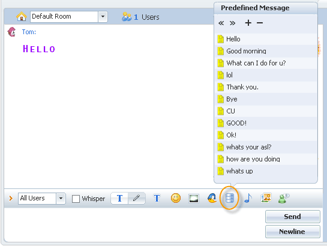The height and width of the screenshot is (246, 327).
Task: Click the green user invite icon
Action: [x=284, y=198]
